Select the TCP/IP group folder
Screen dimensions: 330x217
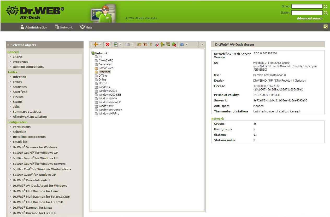click(101, 83)
